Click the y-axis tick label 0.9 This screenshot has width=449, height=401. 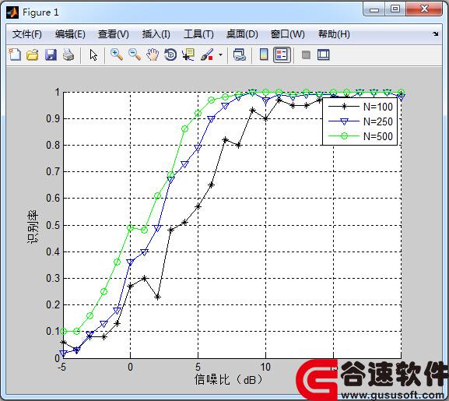click(53, 118)
